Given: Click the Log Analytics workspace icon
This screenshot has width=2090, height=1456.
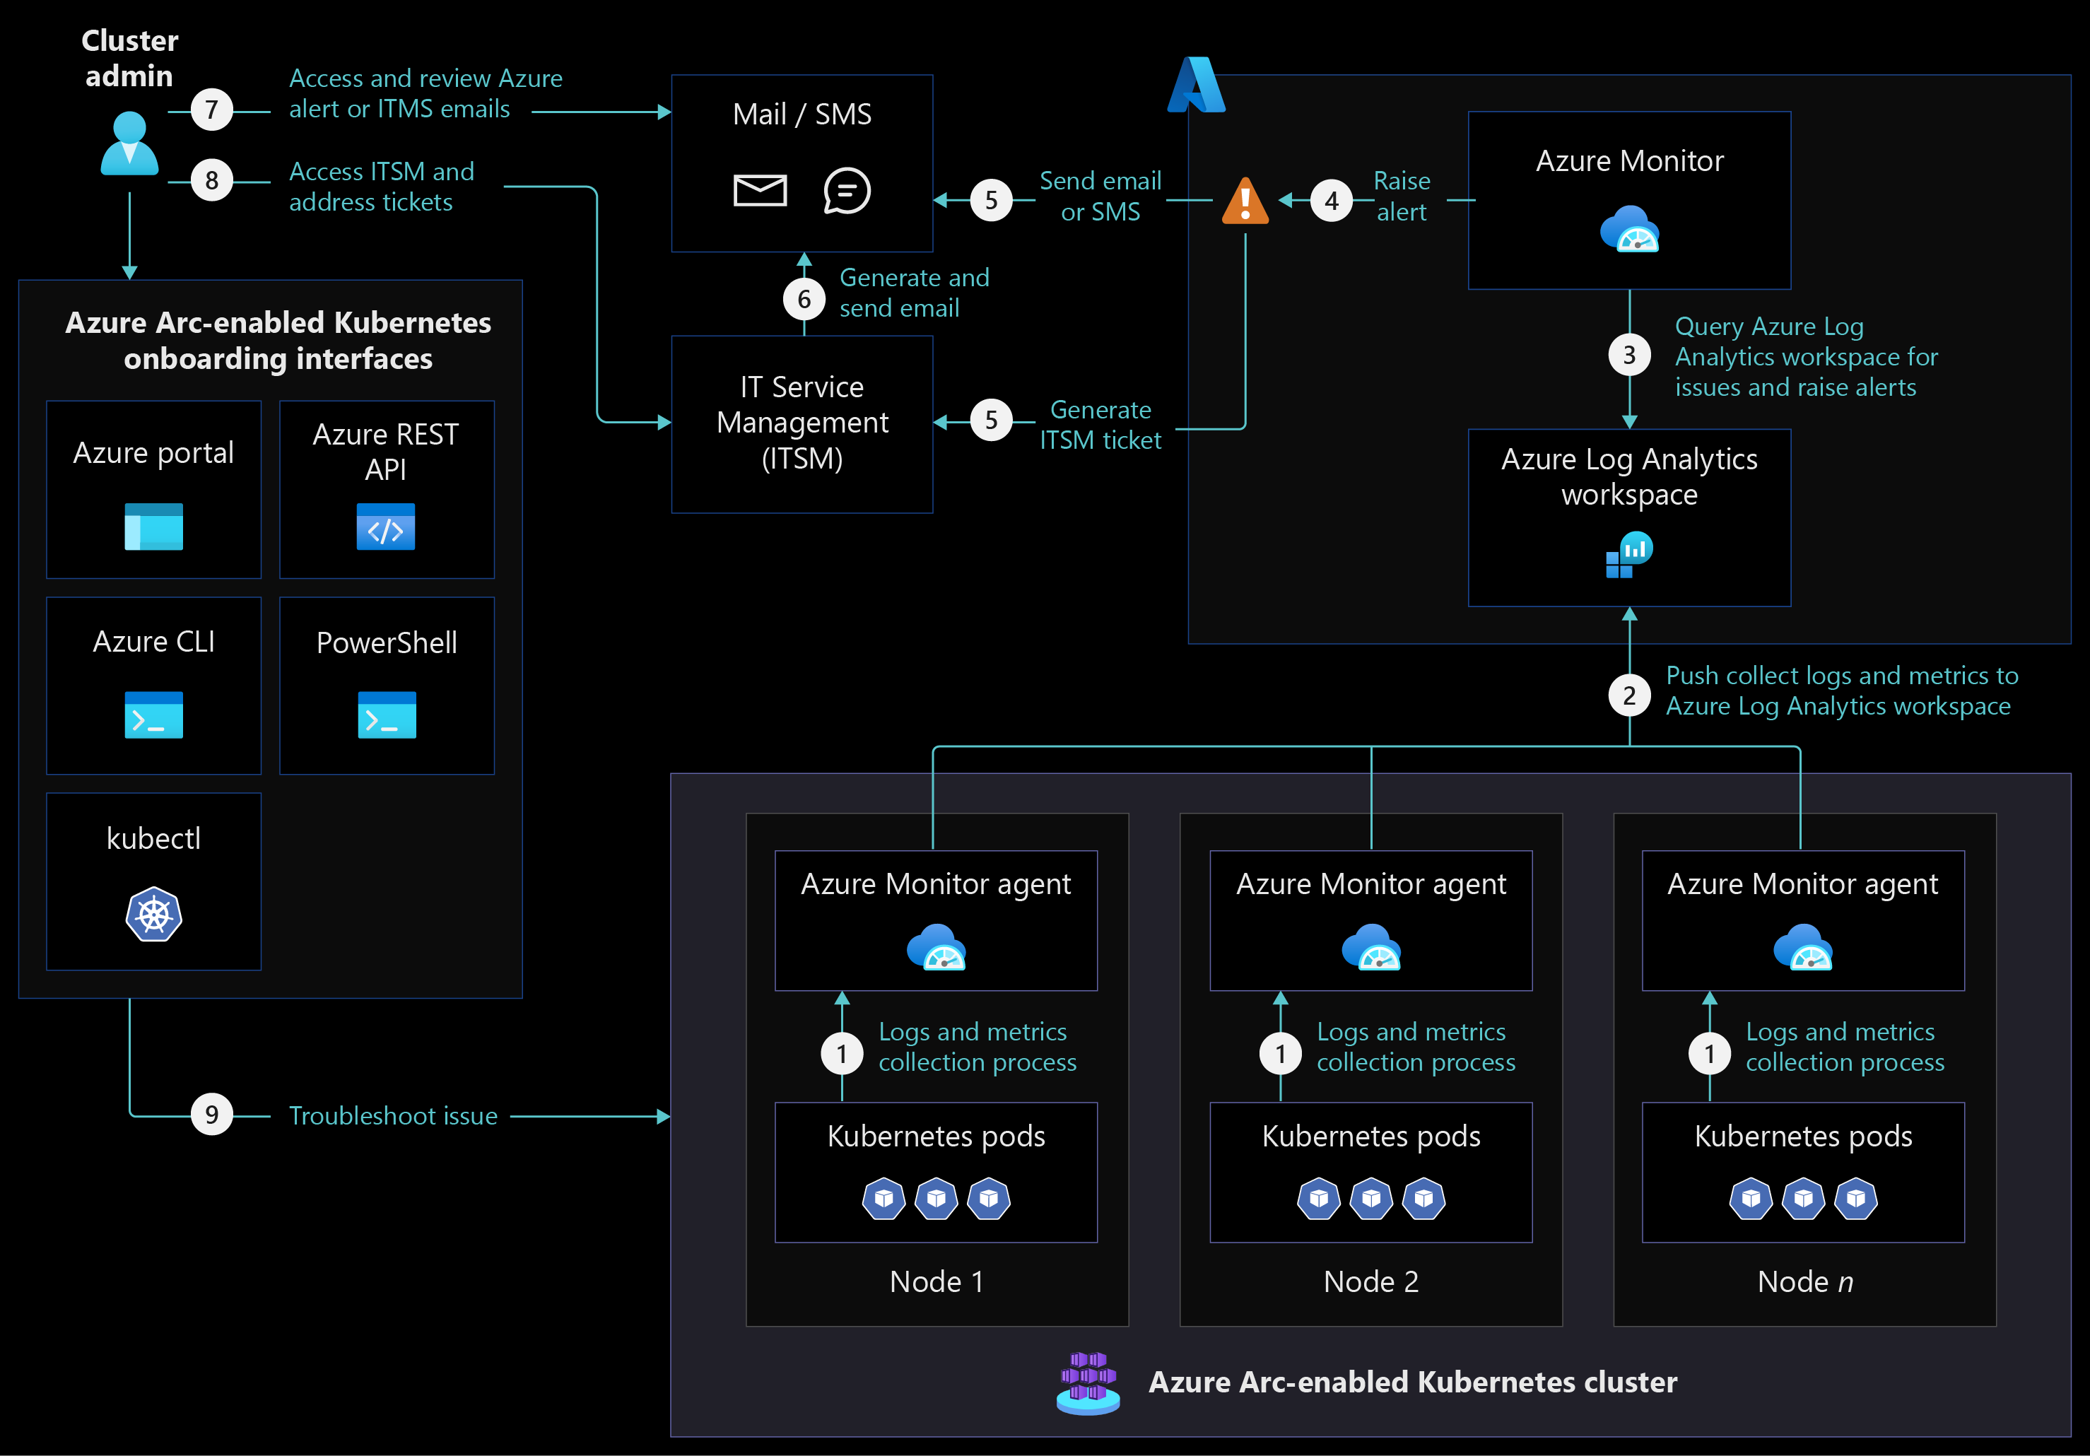Looking at the screenshot, I should click(x=1629, y=555).
